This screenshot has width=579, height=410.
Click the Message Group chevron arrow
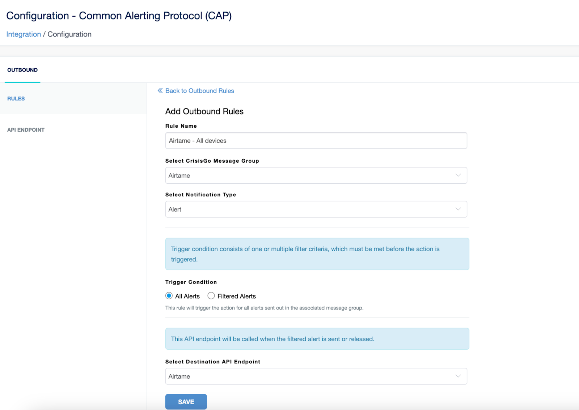pos(458,175)
